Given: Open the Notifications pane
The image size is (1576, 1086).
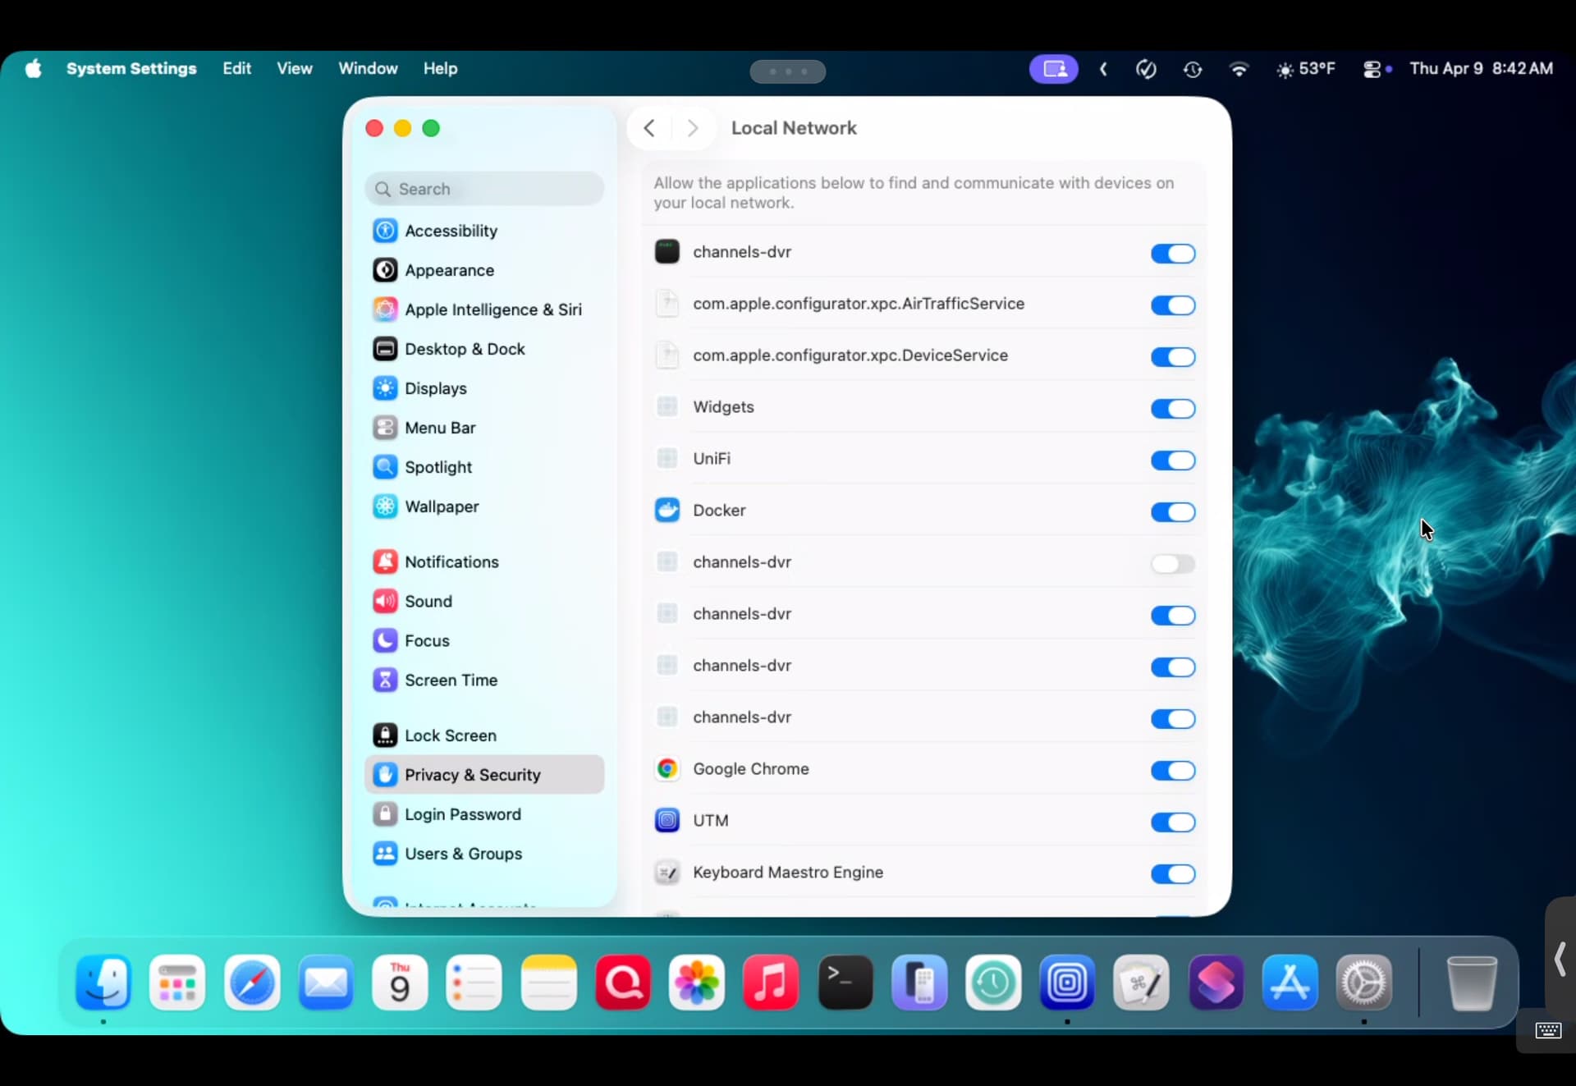Looking at the screenshot, I should click(x=451, y=562).
